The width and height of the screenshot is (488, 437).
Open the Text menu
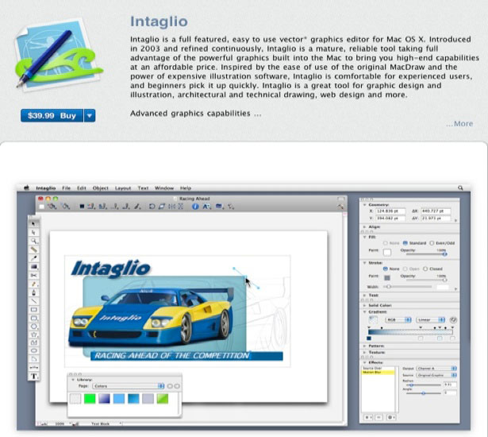[143, 188]
